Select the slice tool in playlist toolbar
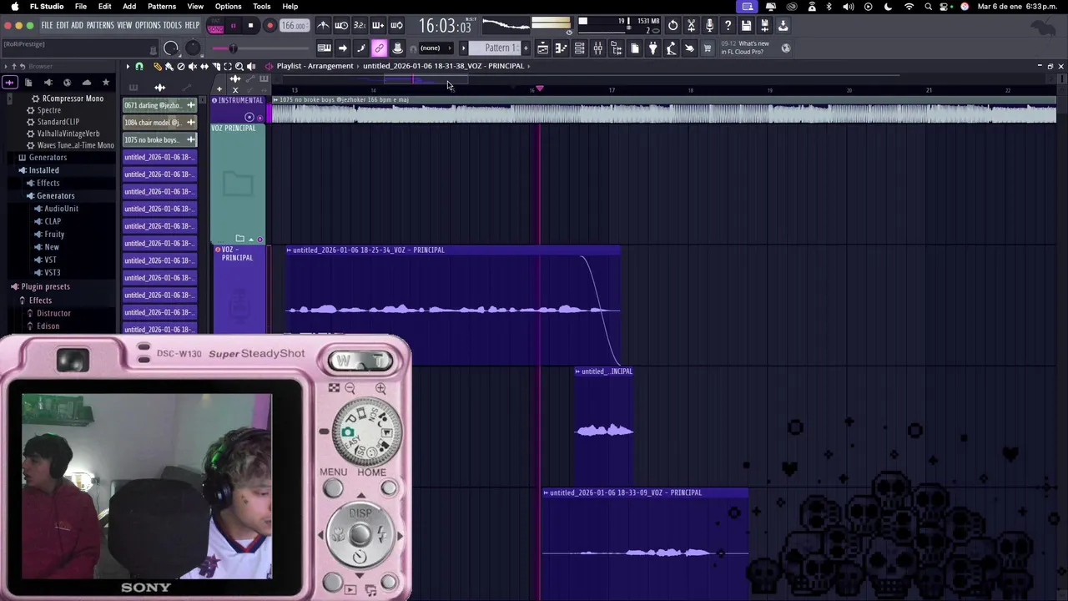 [216, 66]
